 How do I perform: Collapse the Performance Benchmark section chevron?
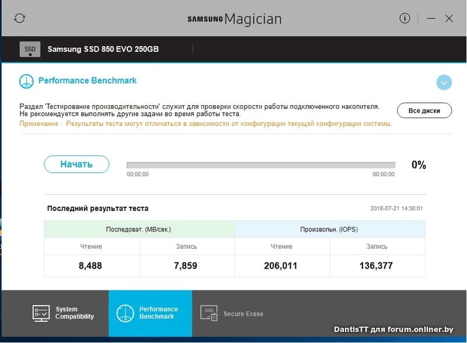[444, 82]
